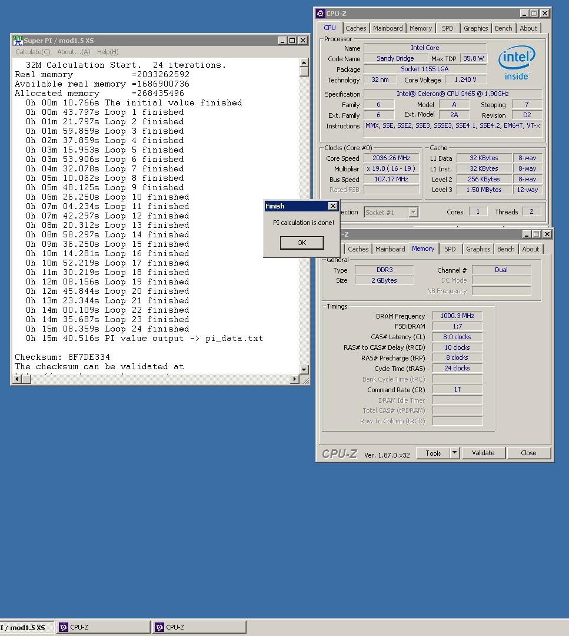Select Memory tab in lower CPU-Z window

coord(423,249)
